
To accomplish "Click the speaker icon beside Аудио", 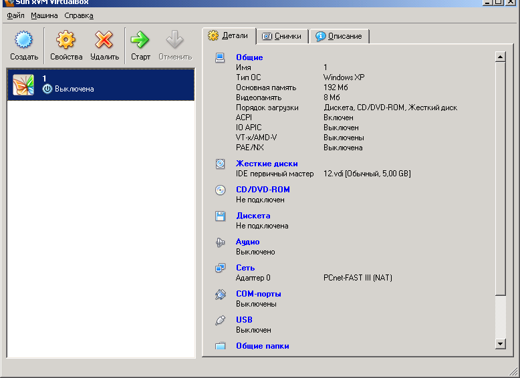I will 220,242.
